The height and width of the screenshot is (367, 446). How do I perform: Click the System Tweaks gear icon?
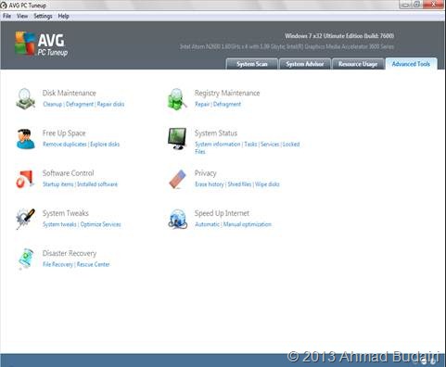(26, 219)
